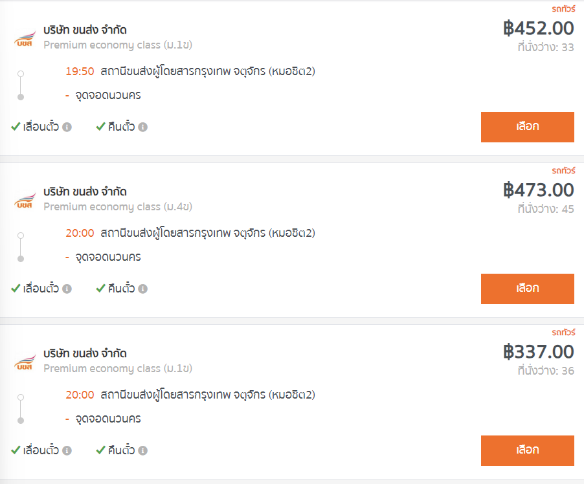Viewport: 584px width, 484px height.
Task: Click the info icon beside เลื่อนตั๋ว on the ฿452 trip
Action: [67, 127]
